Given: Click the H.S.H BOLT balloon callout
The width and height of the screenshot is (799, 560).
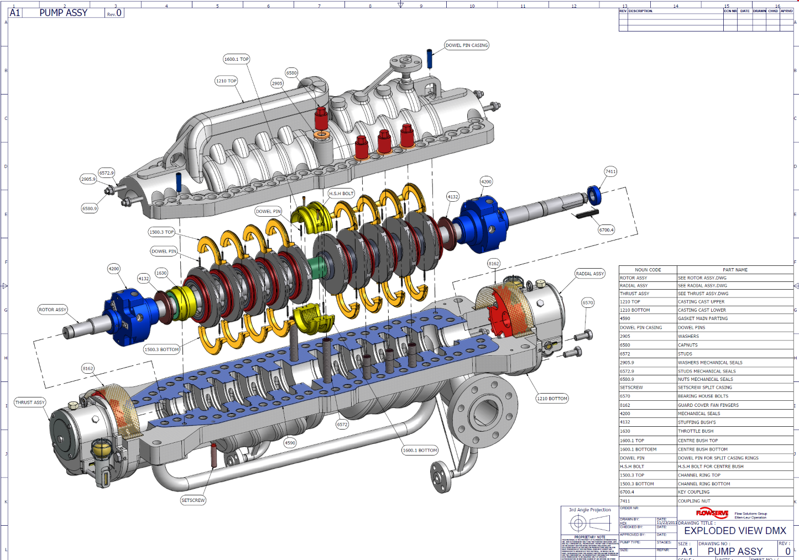Looking at the screenshot, I should tap(341, 193).
